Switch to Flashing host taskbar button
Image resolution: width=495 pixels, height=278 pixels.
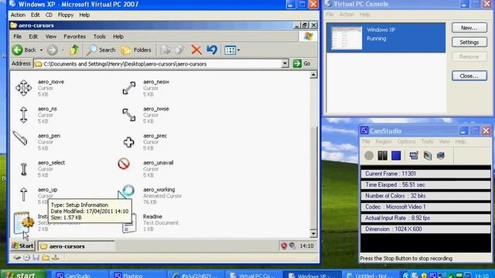tap(138, 275)
